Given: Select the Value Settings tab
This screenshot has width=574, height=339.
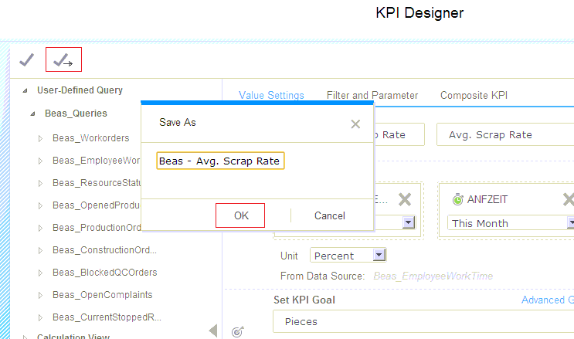Looking at the screenshot, I should tap(271, 96).
